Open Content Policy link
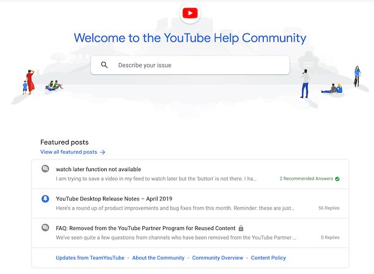Viewport: 374px width, 274px height. coord(269,258)
